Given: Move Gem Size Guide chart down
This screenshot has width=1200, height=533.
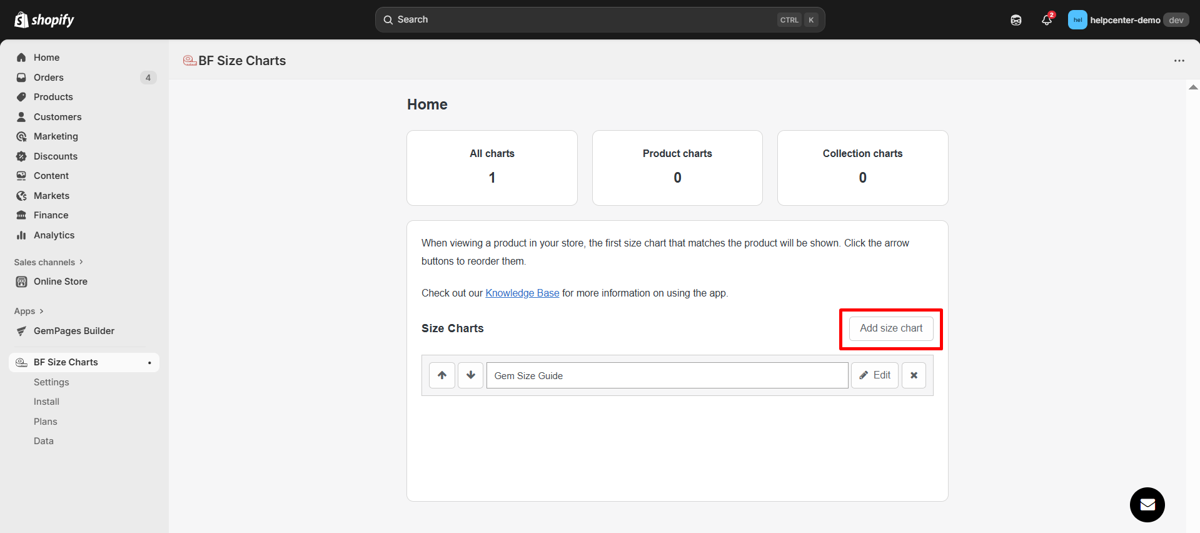Looking at the screenshot, I should [x=471, y=375].
